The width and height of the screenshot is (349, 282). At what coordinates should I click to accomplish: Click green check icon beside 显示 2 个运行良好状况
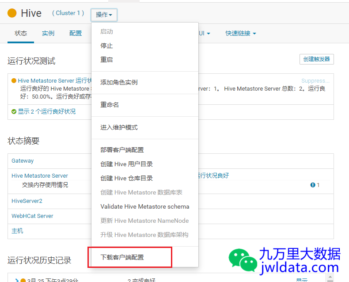tap(14, 111)
